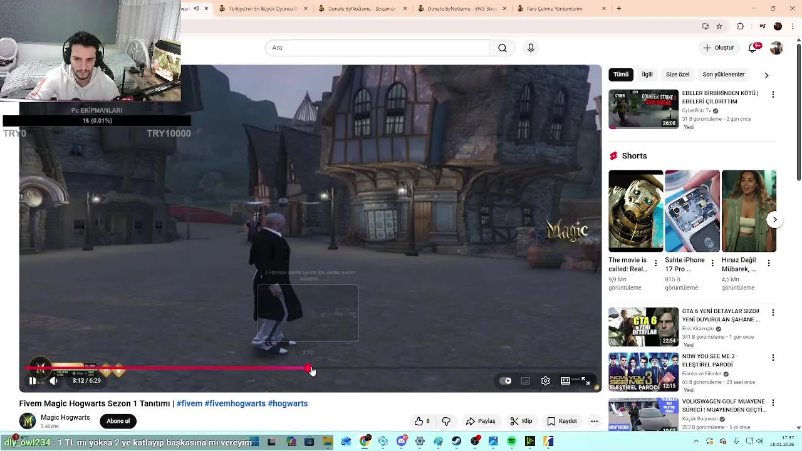This screenshot has width=802, height=451.
Task: Select the İlgili filter chip
Action: 647,75
